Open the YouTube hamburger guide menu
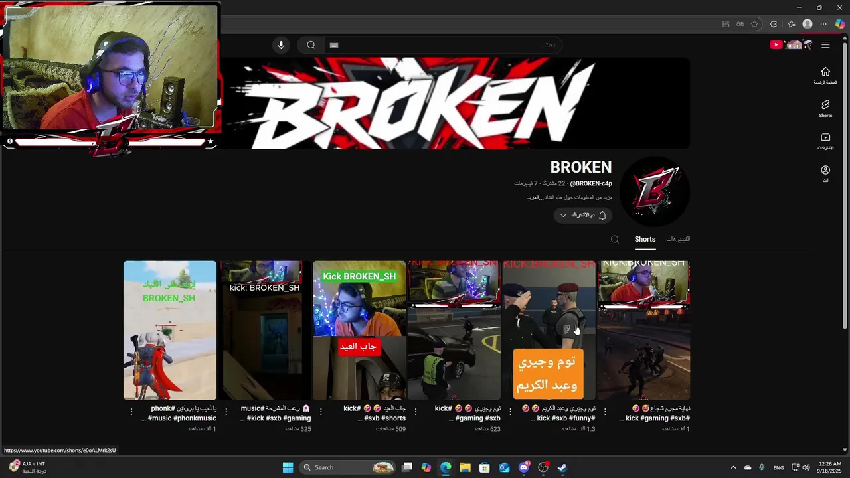 click(x=825, y=45)
